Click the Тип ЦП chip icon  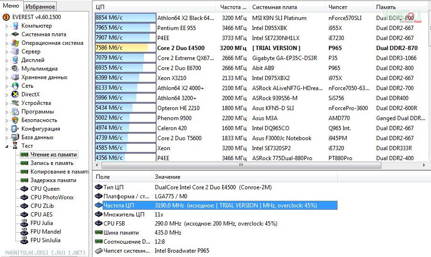[98, 187]
